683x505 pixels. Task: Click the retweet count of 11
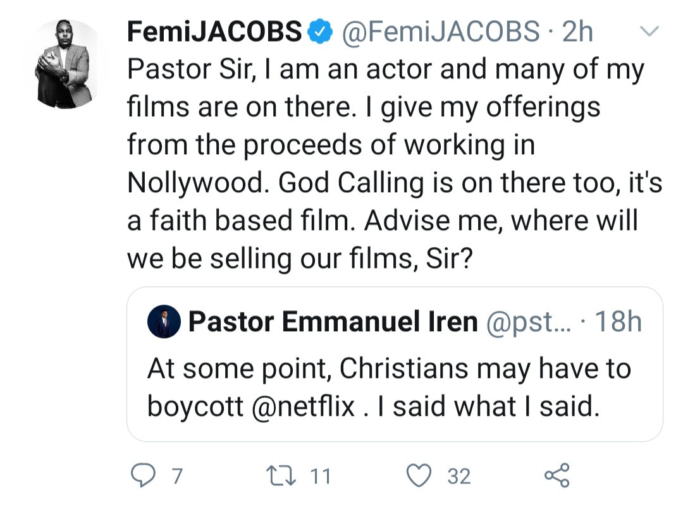pyautogui.click(x=321, y=476)
